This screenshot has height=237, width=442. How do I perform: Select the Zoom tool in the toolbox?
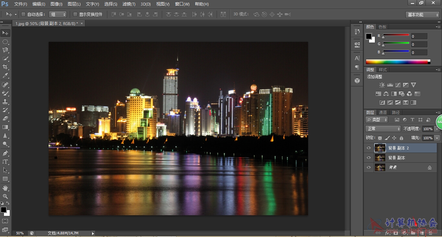6,196
